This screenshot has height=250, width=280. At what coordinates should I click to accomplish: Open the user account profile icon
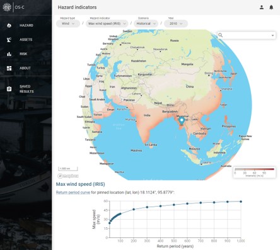pos(262,8)
